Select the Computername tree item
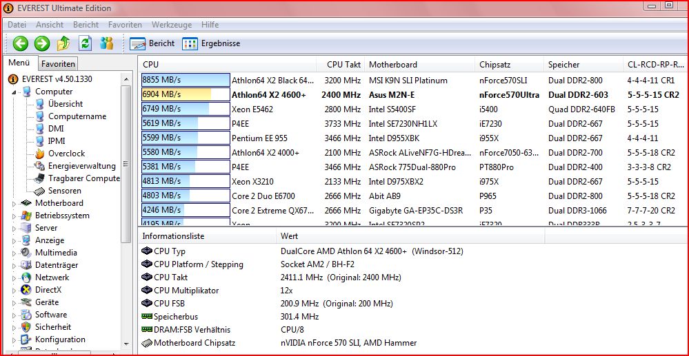Screen dimensions: 689x356 tap(77, 116)
